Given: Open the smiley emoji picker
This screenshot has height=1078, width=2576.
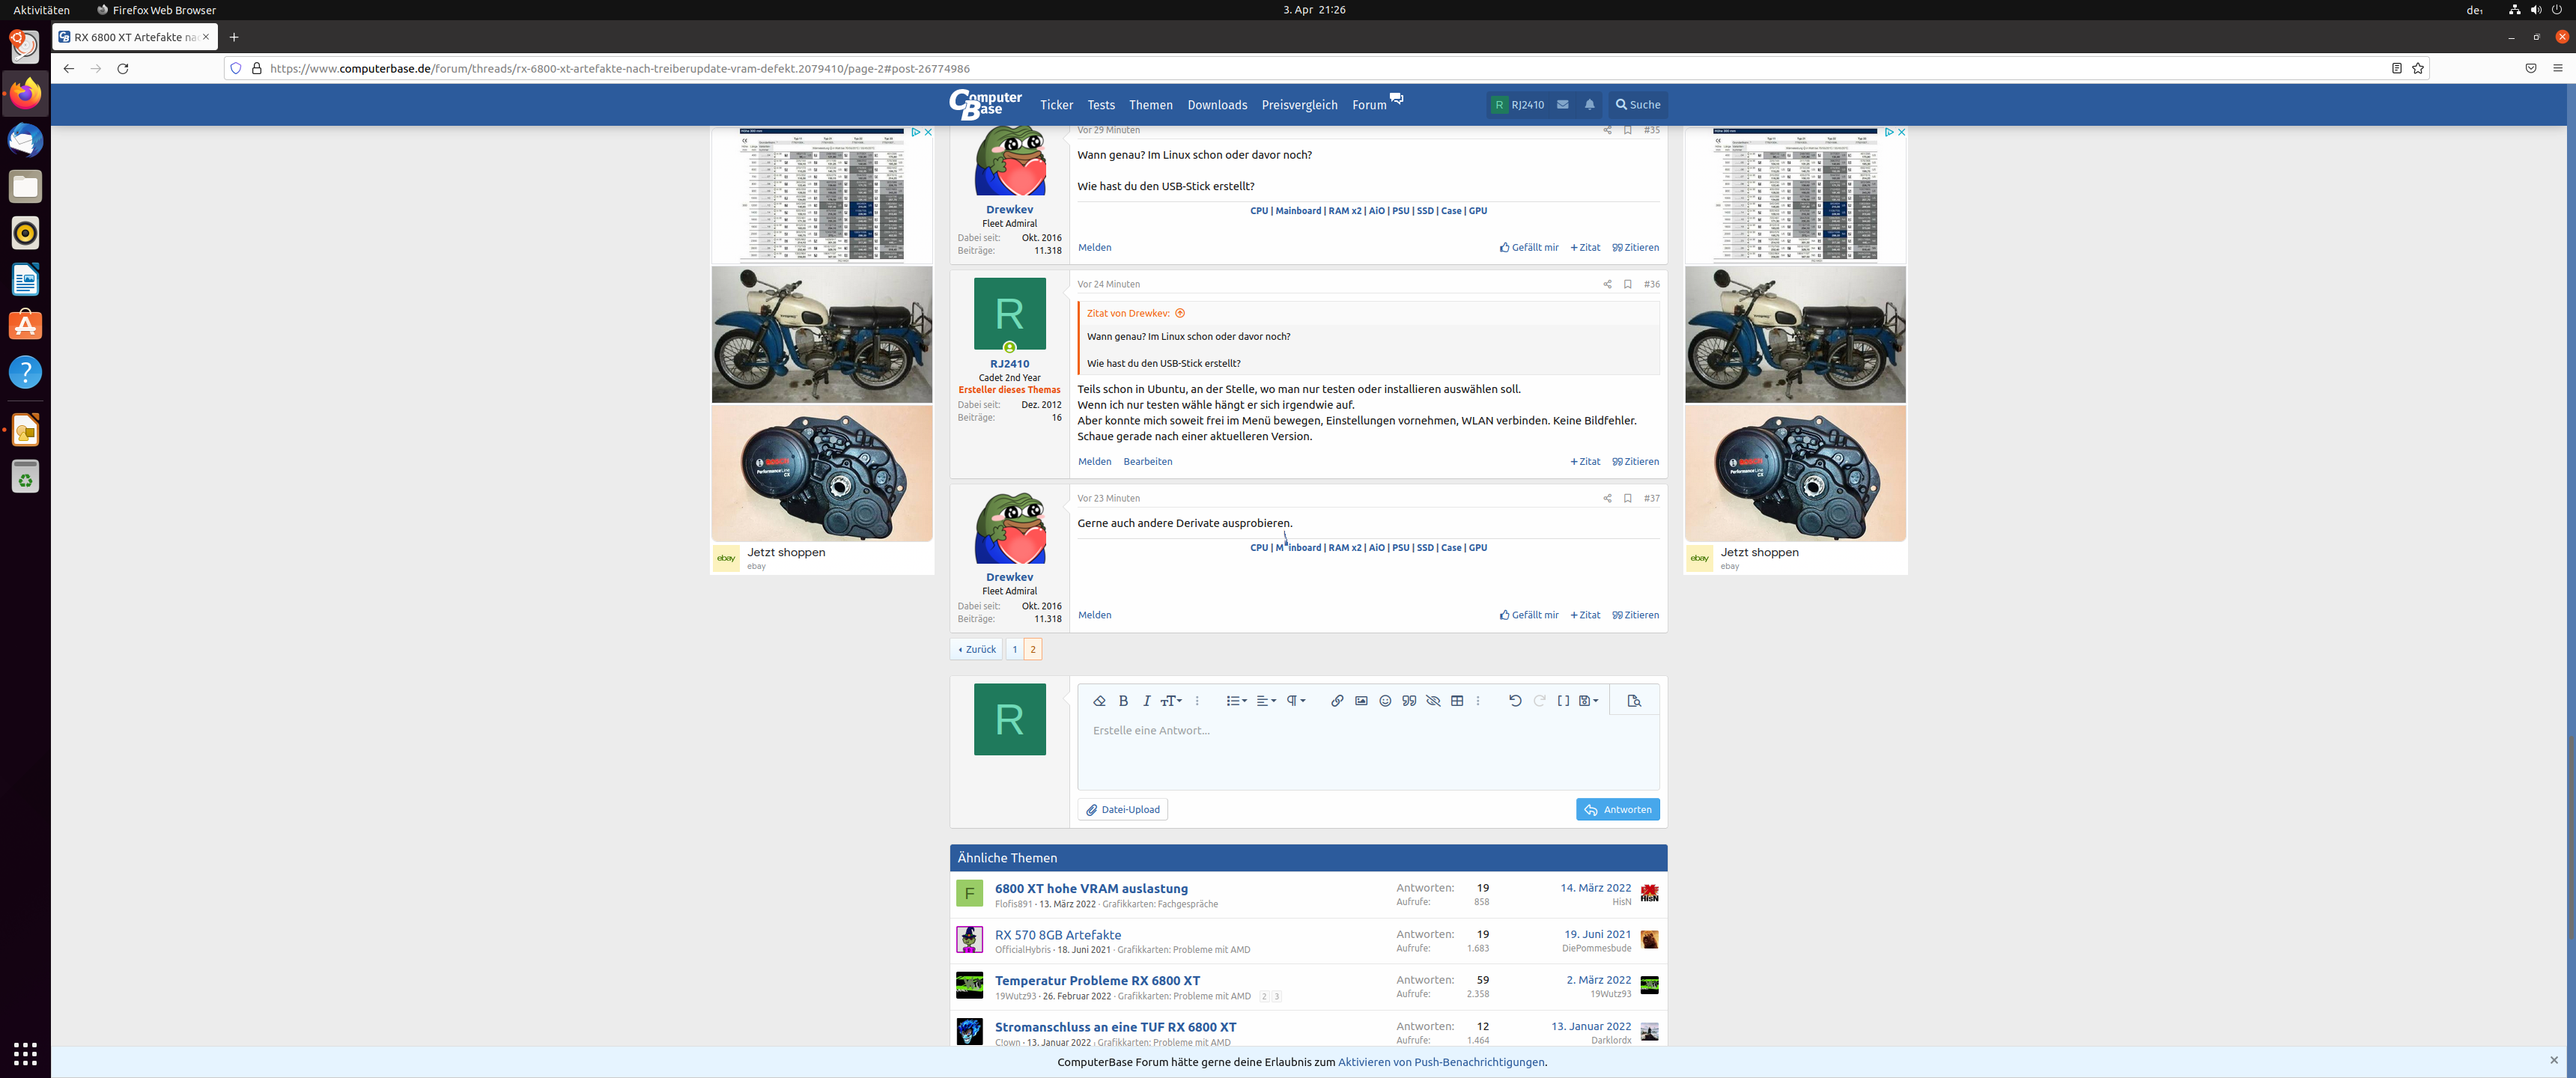Looking at the screenshot, I should (1385, 701).
